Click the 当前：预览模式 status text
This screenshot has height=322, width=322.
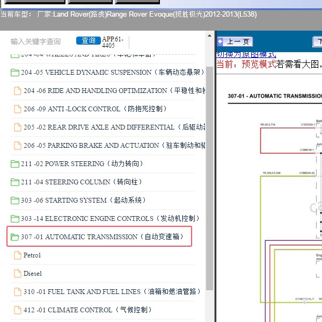point(246,64)
